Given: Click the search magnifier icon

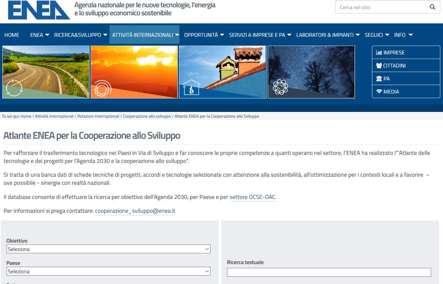Looking at the screenshot, I should coord(432,7).
